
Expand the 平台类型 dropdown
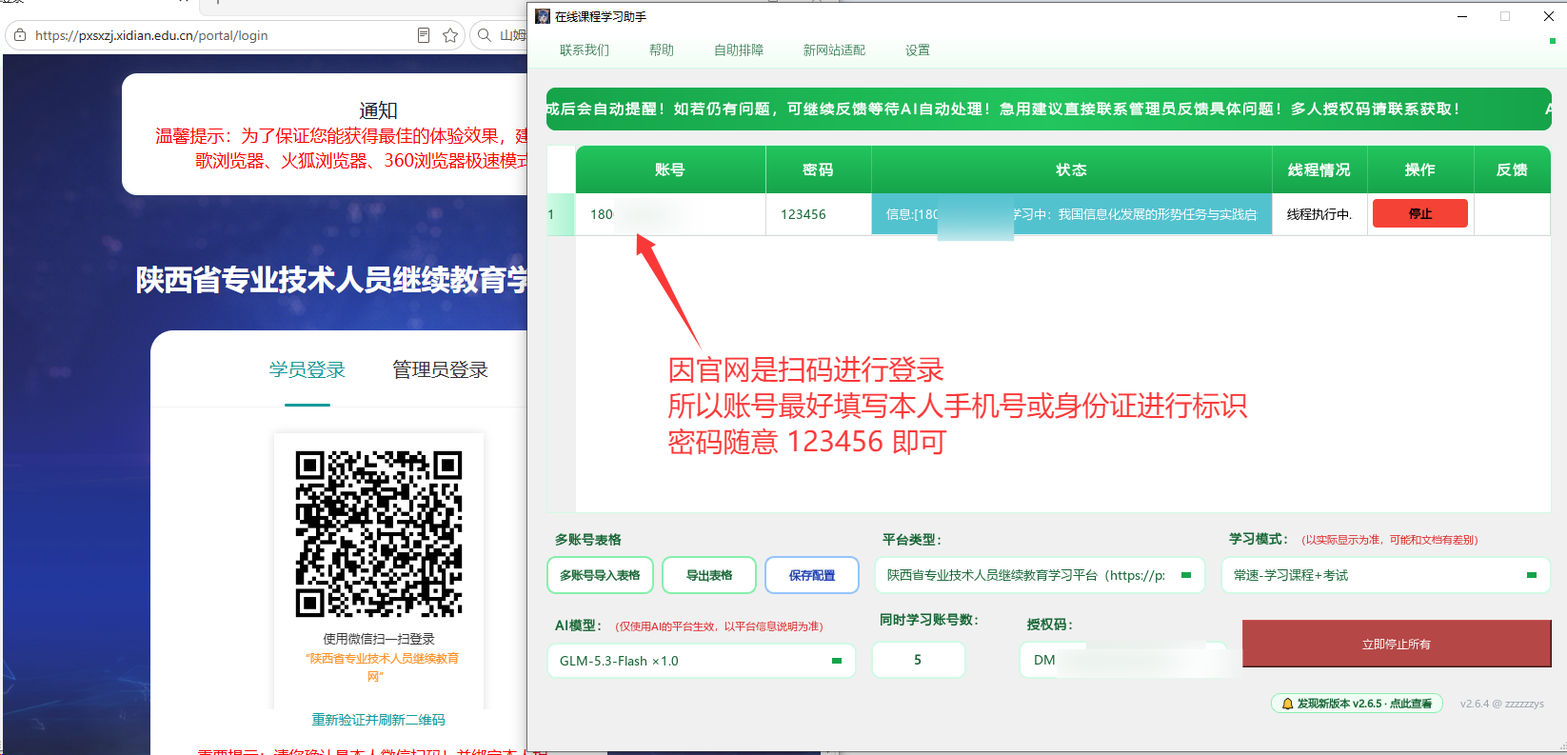pos(1040,575)
